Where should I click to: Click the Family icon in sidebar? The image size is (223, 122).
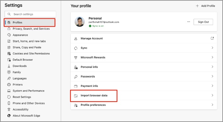pyautogui.click(x=9, y=72)
